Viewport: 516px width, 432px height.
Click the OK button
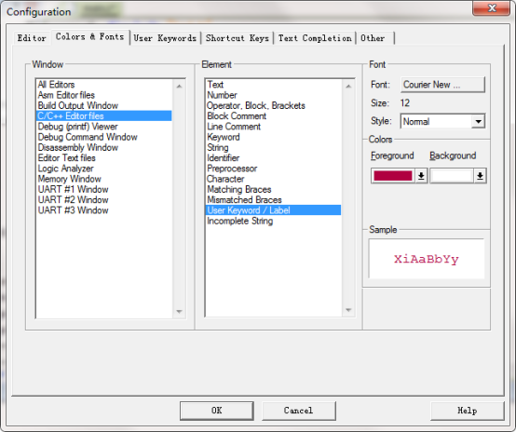(x=216, y=411)
